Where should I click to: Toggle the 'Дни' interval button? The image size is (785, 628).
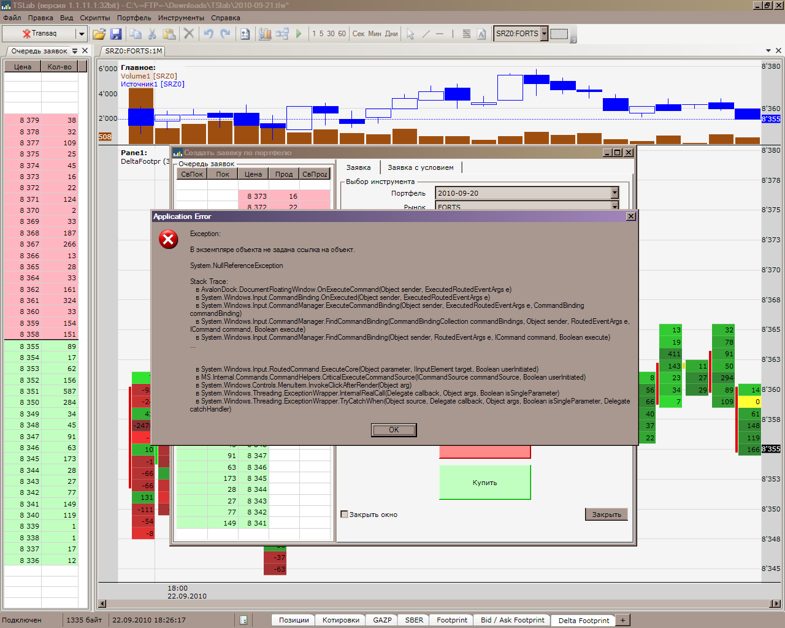coord(391,34)
